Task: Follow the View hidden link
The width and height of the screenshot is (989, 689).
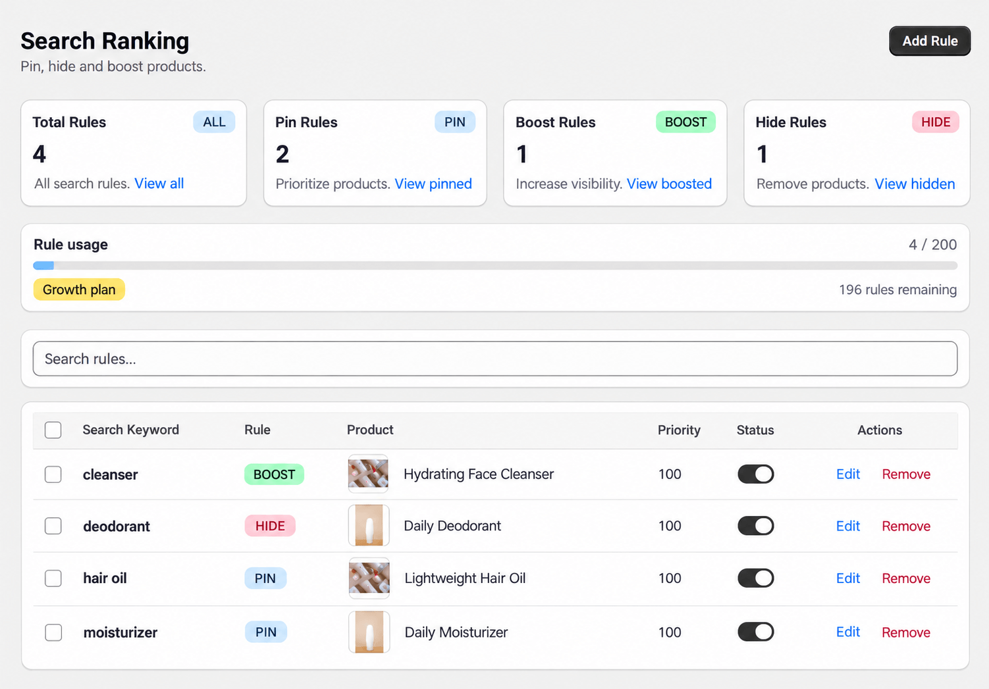Action: point(915,184)
